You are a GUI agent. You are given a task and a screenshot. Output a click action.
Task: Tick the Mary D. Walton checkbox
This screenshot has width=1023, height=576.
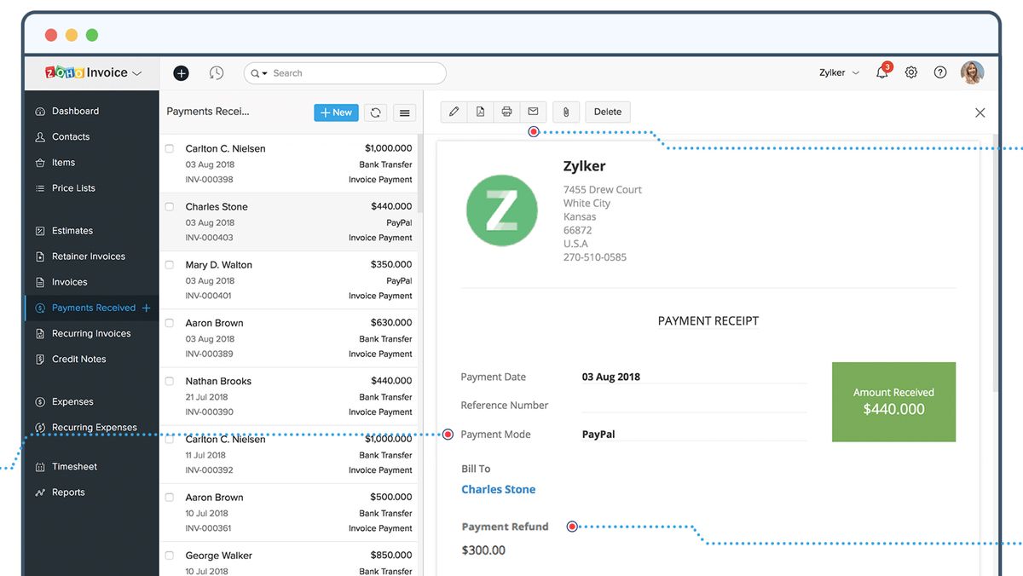pyautogui.click(x=170, y=265)
